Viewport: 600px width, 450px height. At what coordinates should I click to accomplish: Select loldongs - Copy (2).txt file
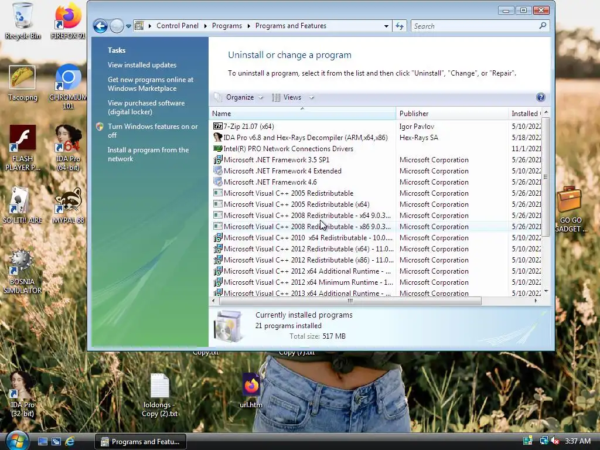(159, 395)
